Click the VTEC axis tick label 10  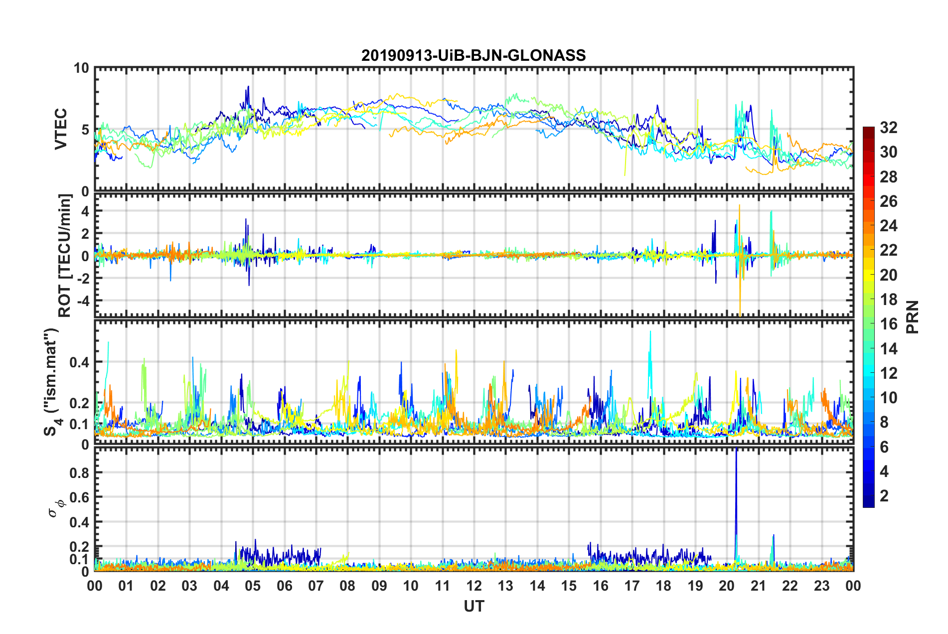coord(81,68)
